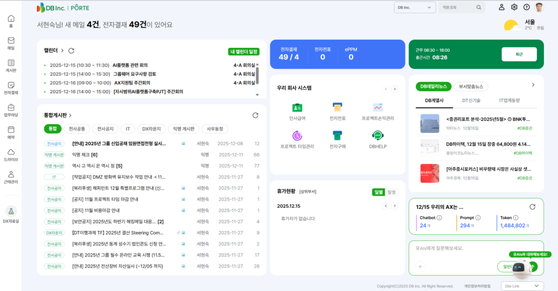This screenshot has width=558, height=291.
Task: Expand the Site Link dropdown in the footer
Action: coord(522,286)
